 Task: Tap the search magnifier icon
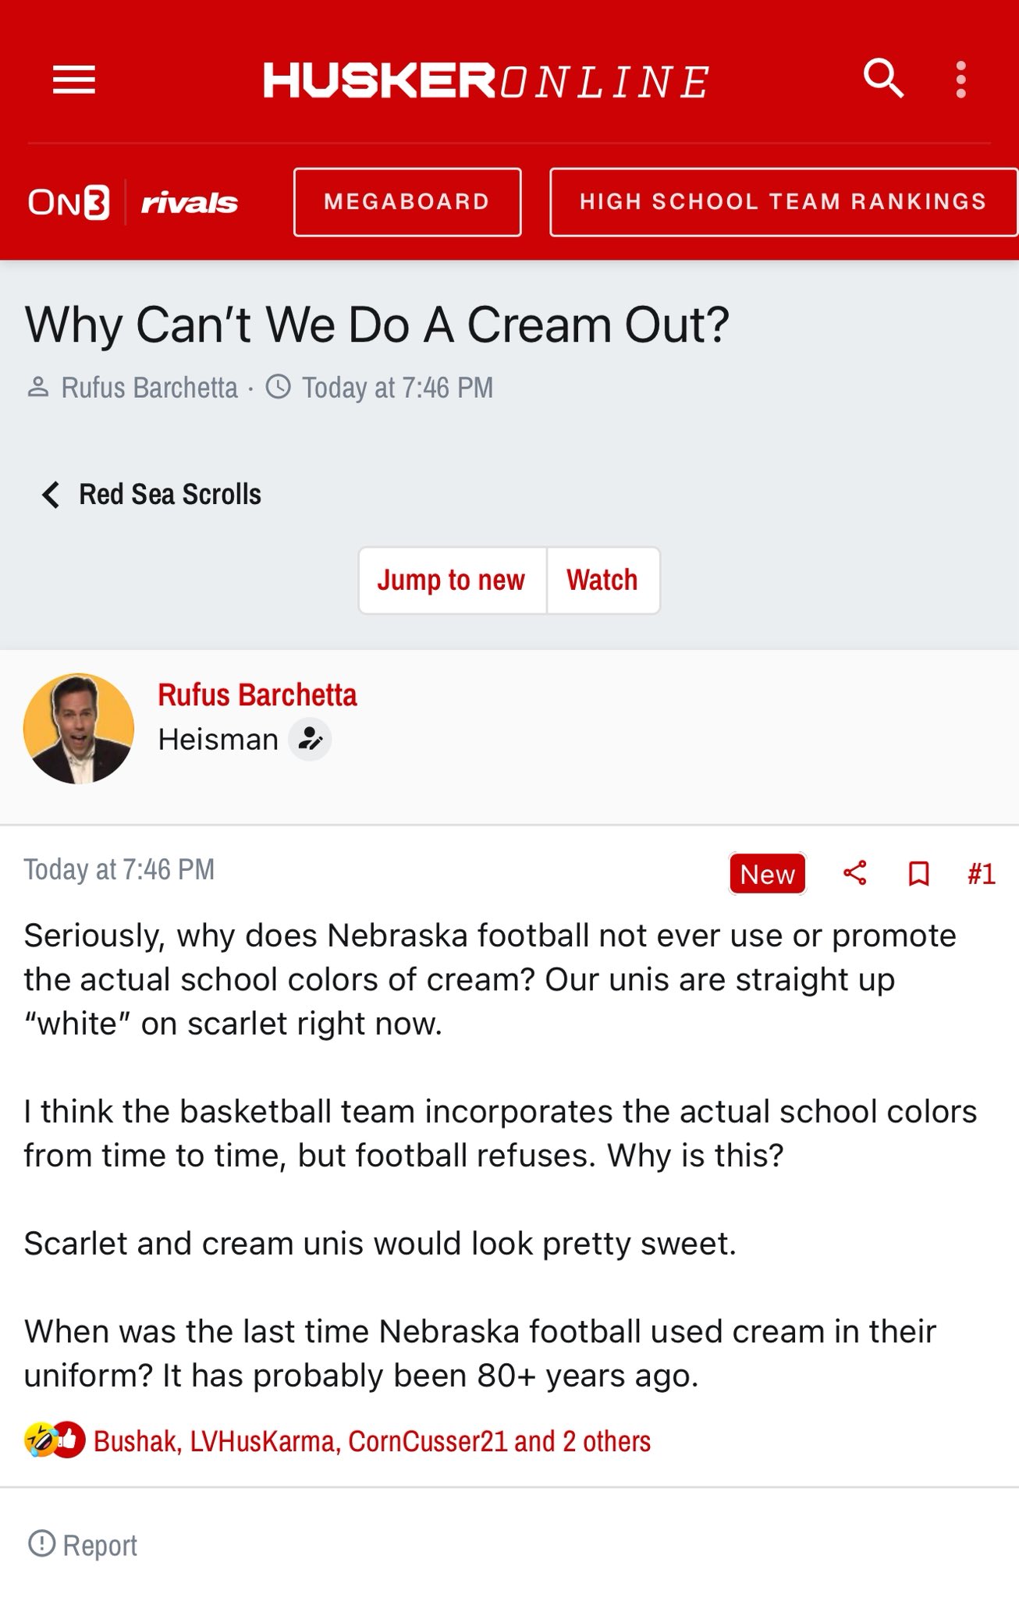pos(883,78)
